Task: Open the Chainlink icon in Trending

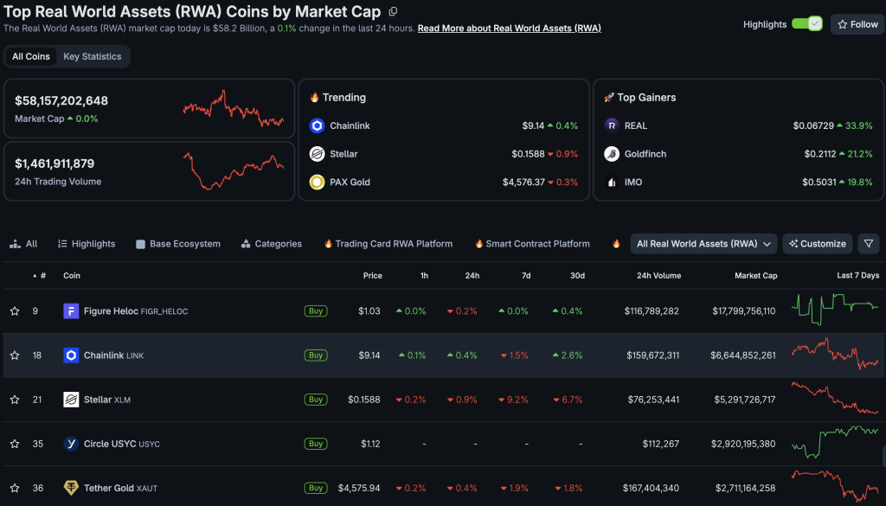Action: coord(317,126)
